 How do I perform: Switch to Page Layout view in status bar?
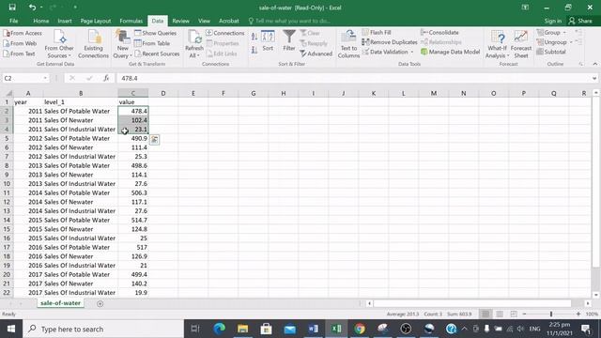500,315
